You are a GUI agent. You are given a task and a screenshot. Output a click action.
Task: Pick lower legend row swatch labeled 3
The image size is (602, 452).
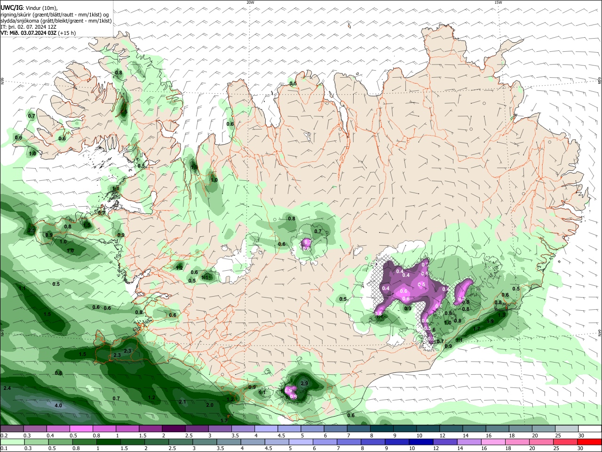[205, 442]
